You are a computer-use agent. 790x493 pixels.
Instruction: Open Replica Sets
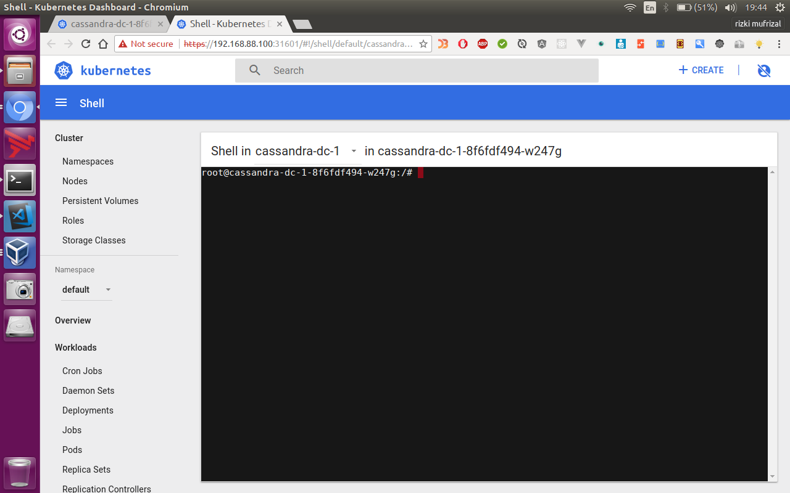[86, 470]
